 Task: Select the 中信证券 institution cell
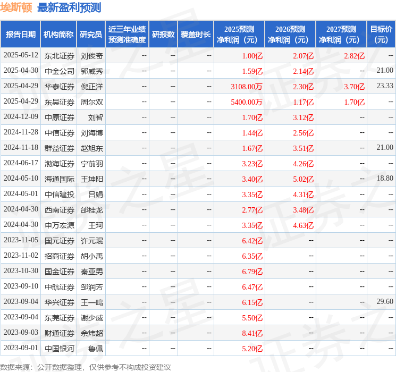coord(60,133)
